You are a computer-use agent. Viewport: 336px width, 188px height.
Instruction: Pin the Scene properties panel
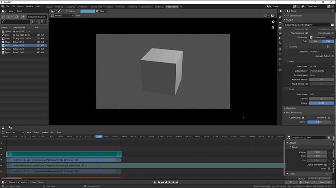point(333,11)
